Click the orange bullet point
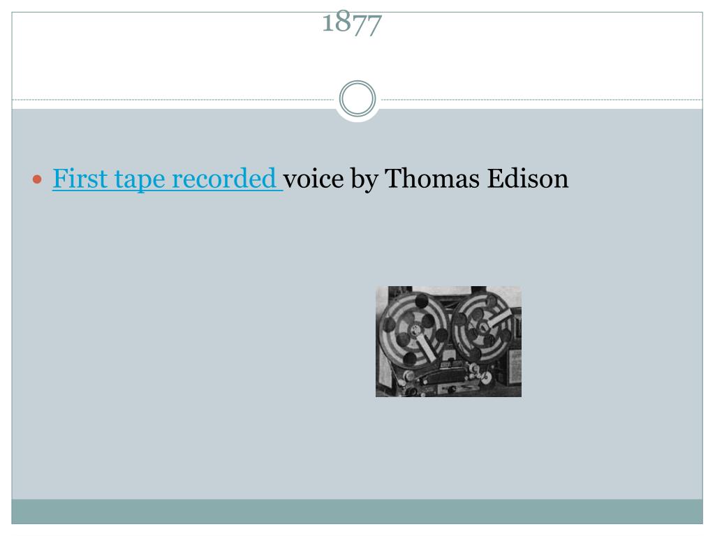The width and height of the screenshot is (715, 536). 37,179
